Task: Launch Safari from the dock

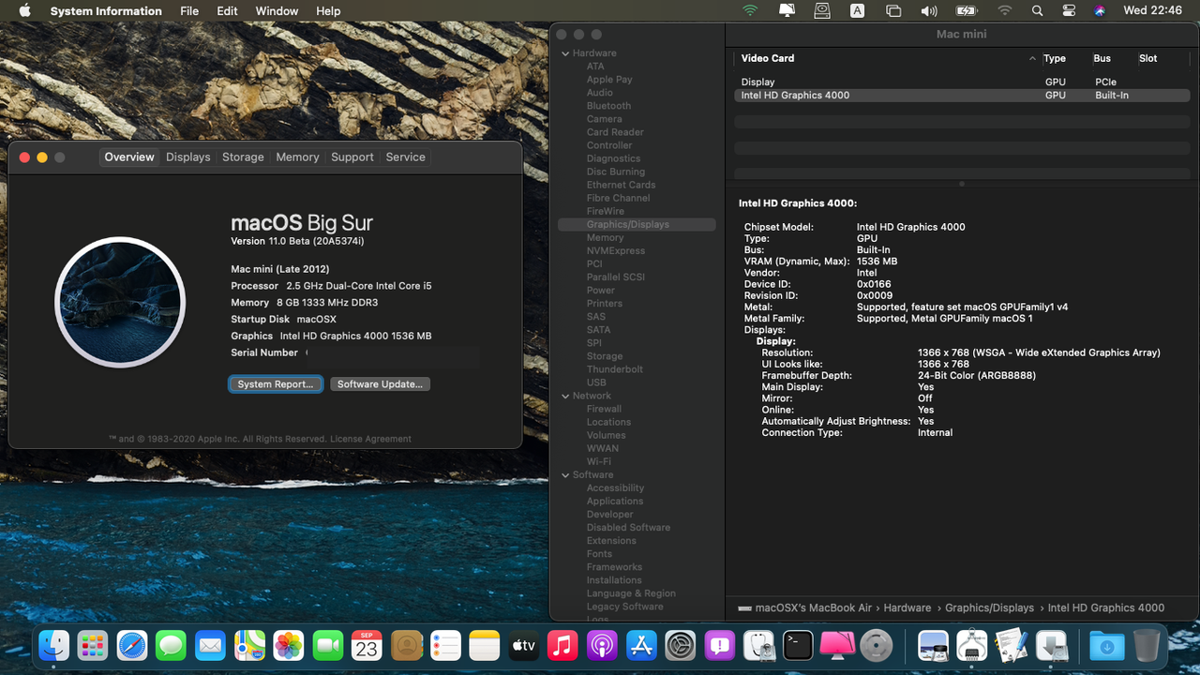Action: pos(132,645)
